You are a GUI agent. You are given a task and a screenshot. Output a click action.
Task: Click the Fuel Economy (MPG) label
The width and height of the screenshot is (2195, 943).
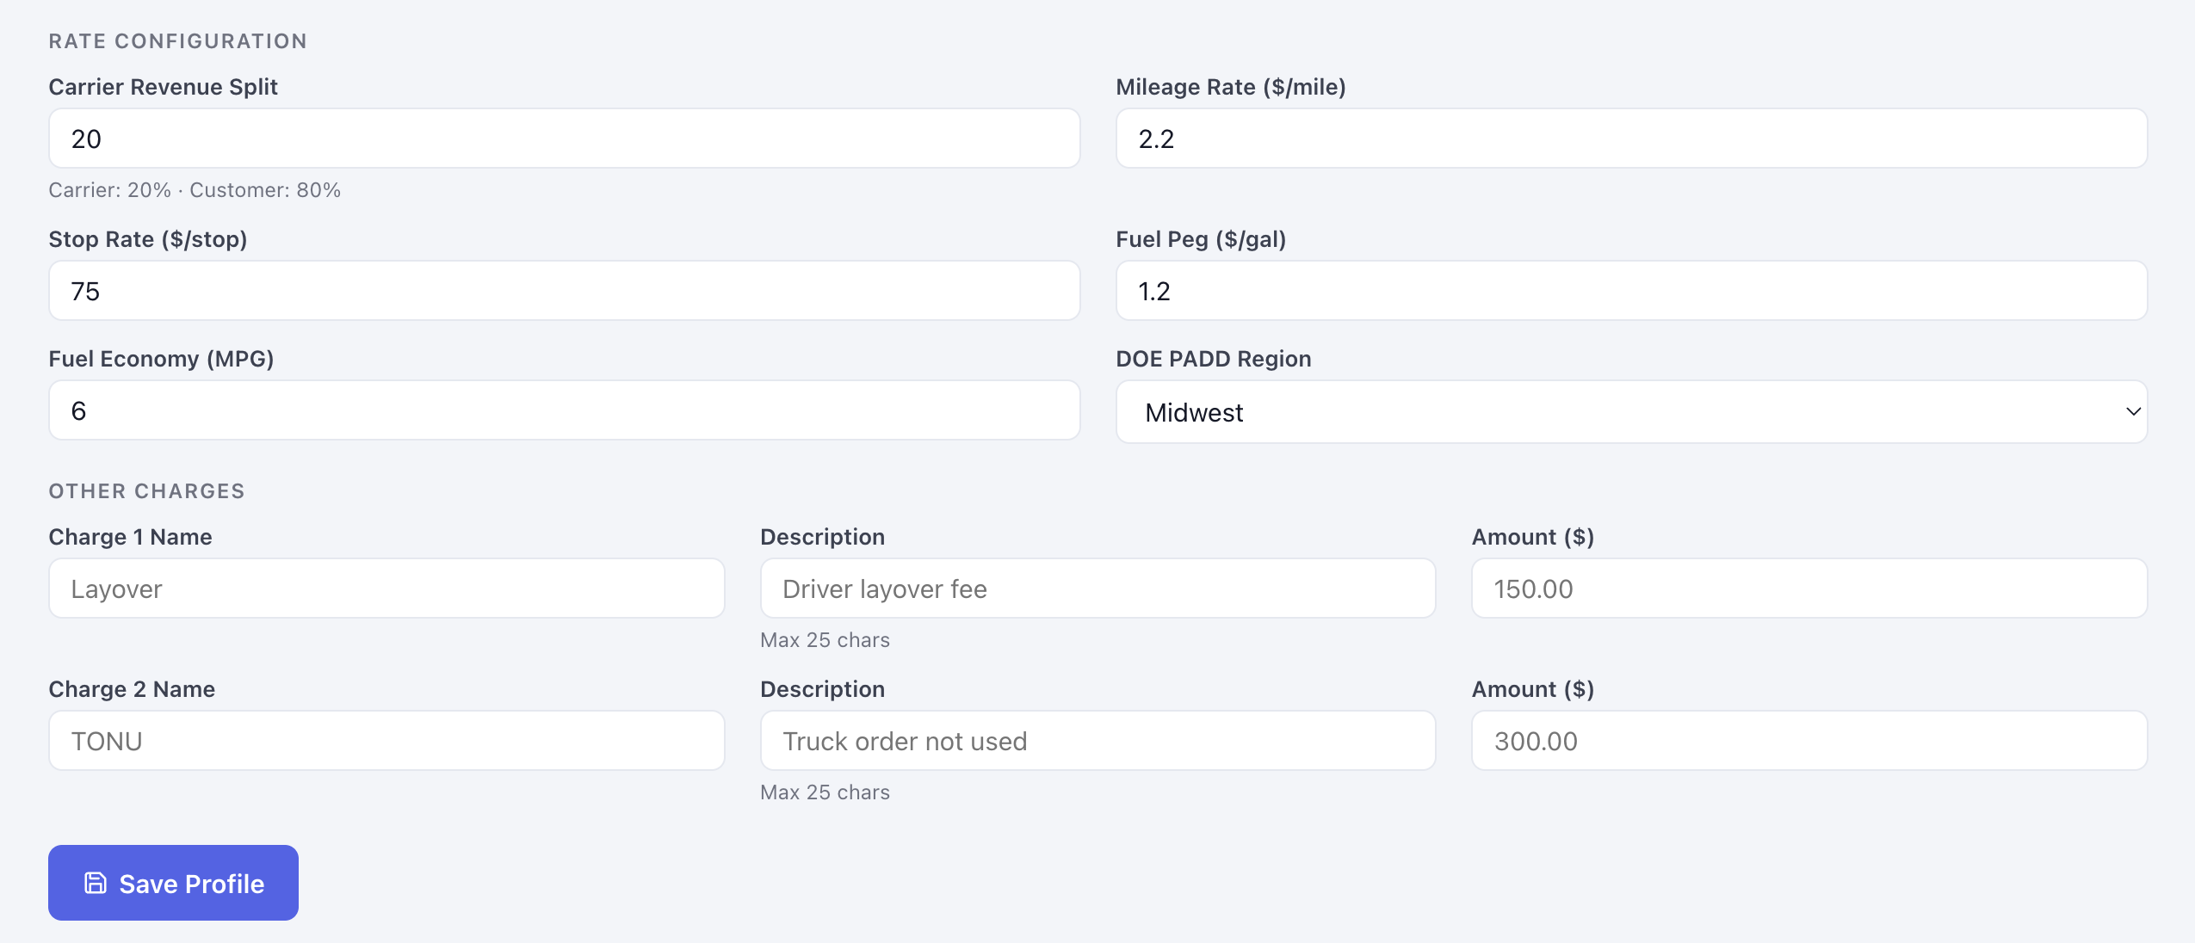pyautogui.click(x=161, y=359)
